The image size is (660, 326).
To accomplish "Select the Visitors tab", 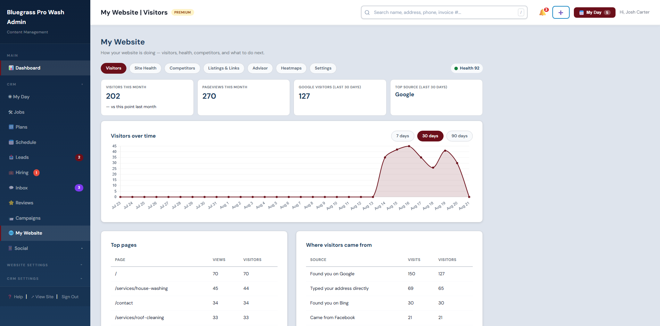I will click(x=114, y=68).
